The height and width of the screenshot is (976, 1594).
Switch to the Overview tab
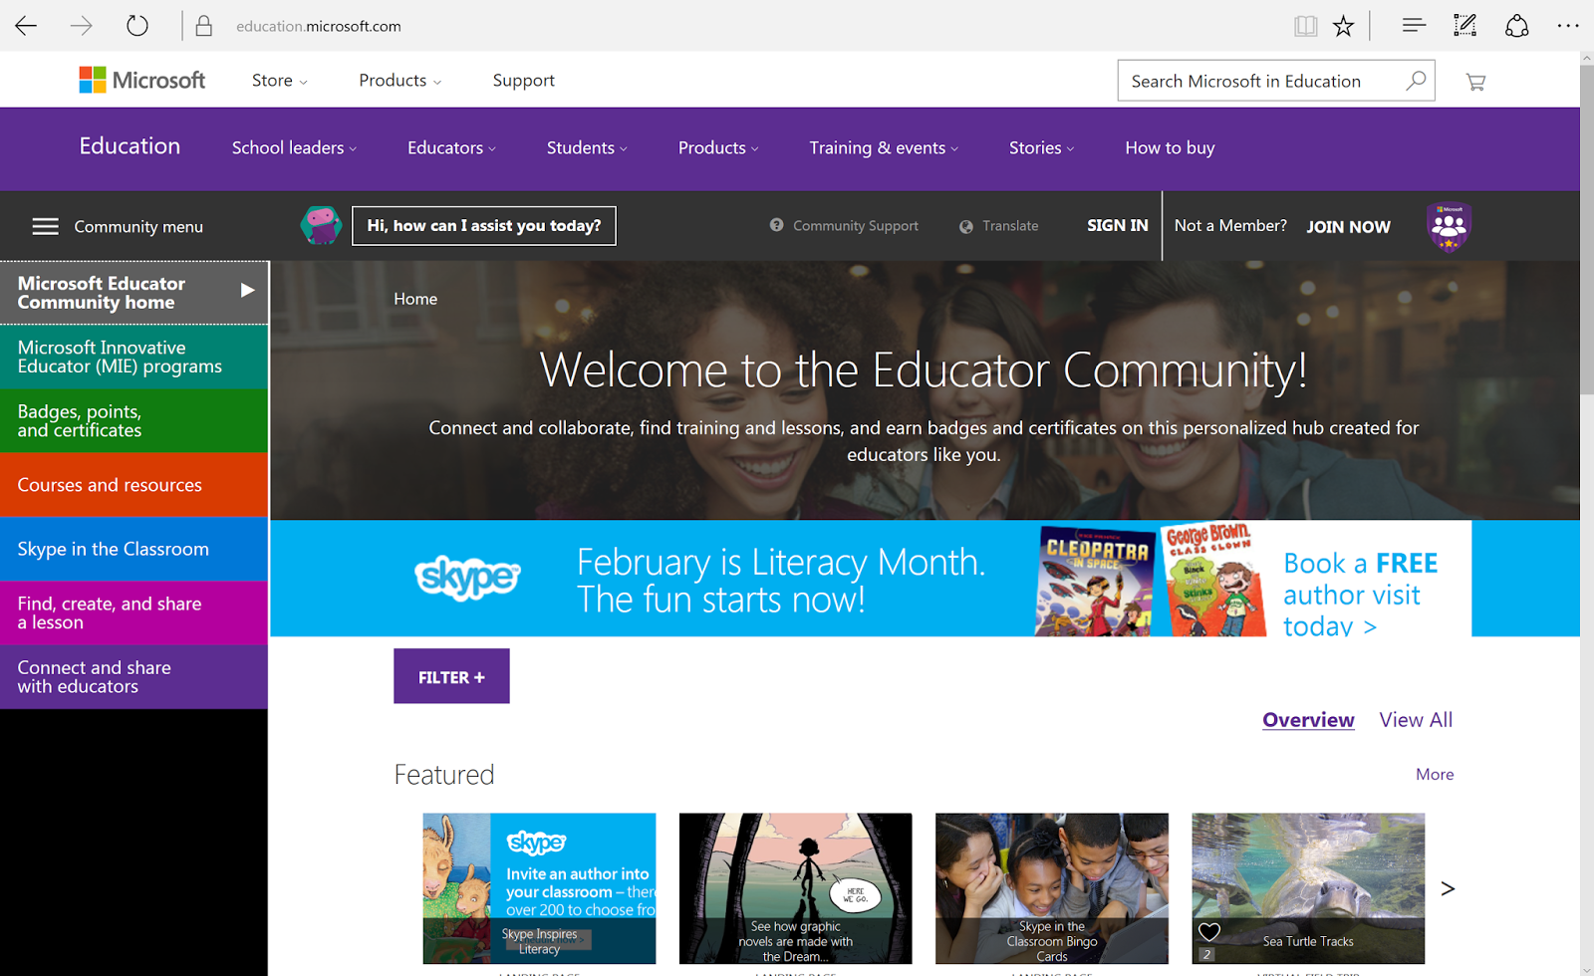1308,719
